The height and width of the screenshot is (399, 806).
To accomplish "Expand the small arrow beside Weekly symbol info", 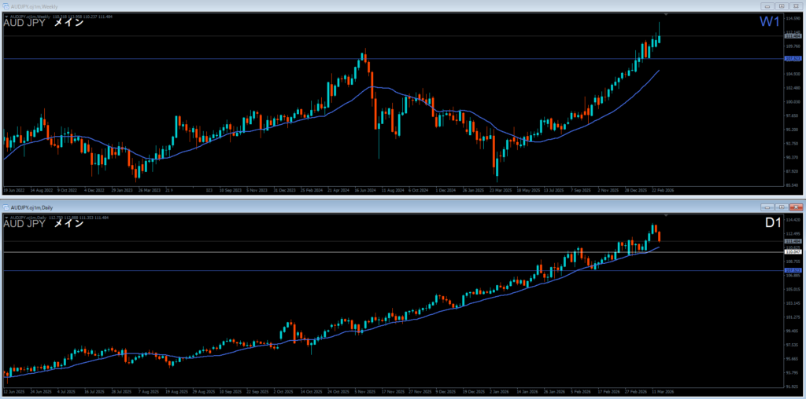I will click(x=6, y=16).
